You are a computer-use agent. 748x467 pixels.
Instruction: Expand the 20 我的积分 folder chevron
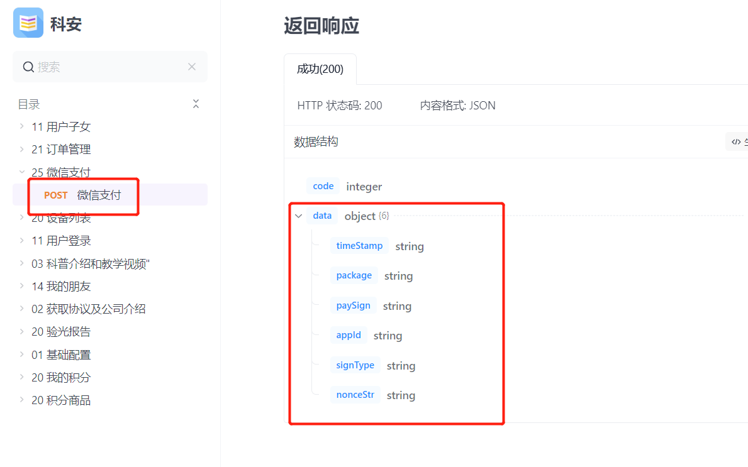21,377
